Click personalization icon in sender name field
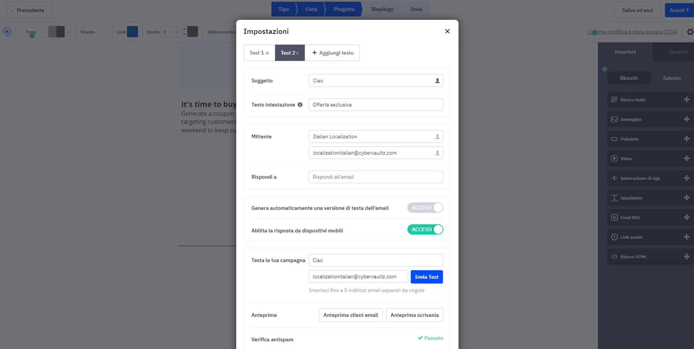 [437, 137]
